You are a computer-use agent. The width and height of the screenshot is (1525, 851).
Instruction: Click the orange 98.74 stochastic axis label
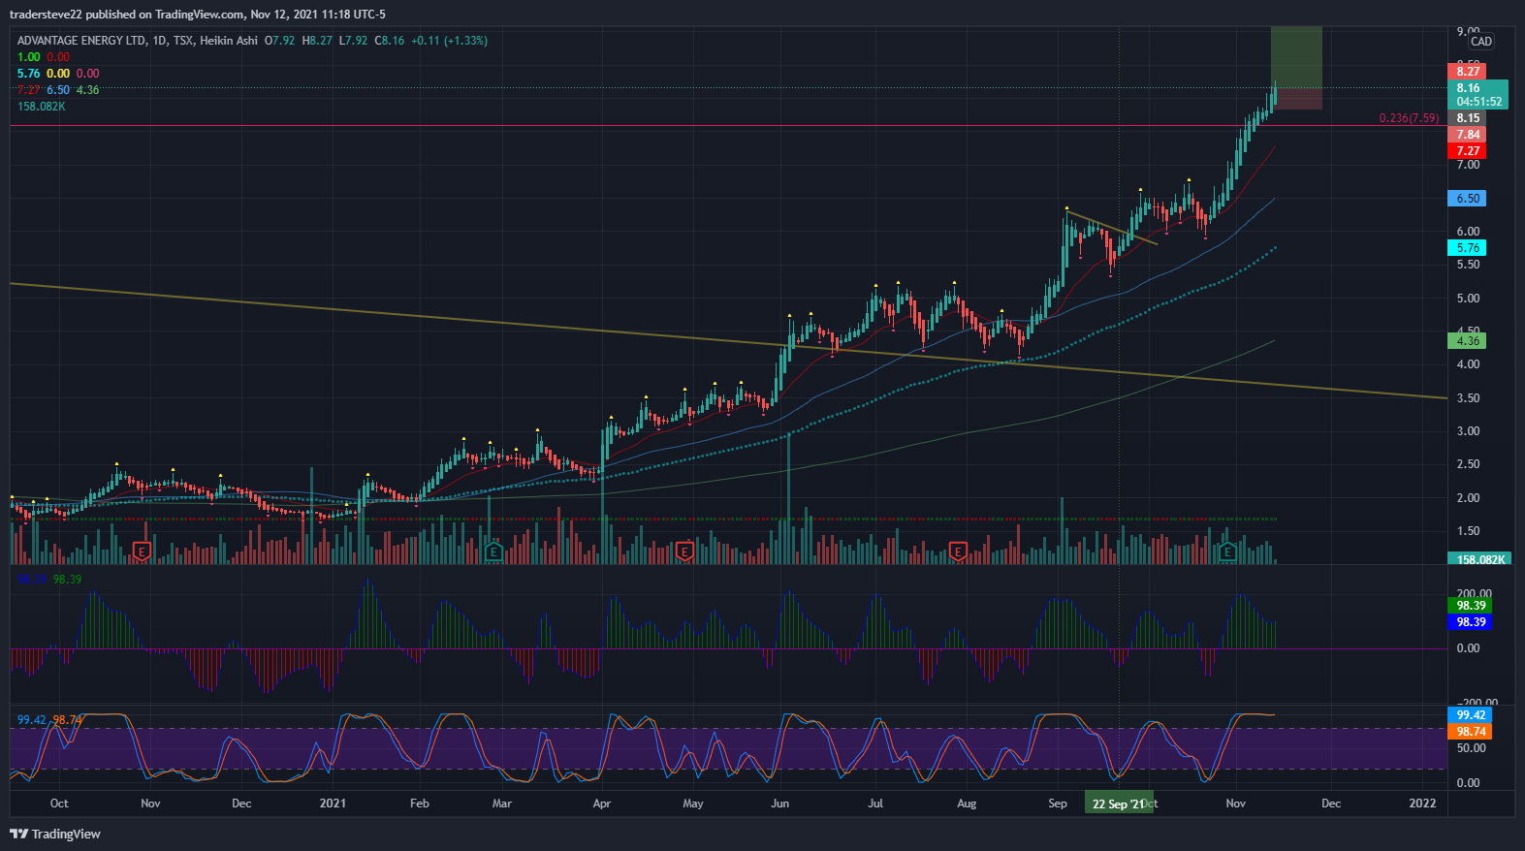click(1471, 732)
